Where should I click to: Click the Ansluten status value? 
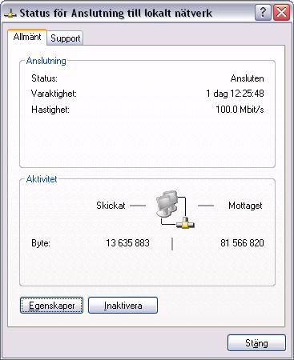tap(248, 78)
